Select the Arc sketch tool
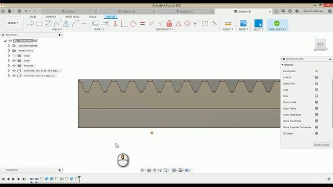The height and width of the screenshot is (187, 333). pos(75,23)
